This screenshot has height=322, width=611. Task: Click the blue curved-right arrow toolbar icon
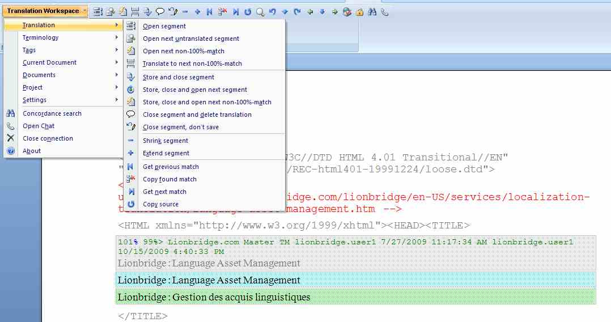coord(298,12)
